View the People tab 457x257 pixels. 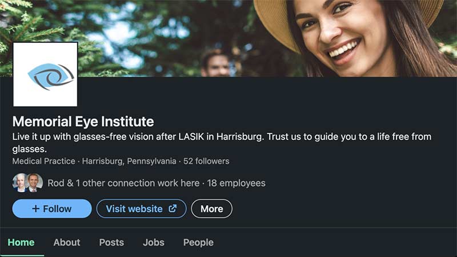click(x=198, y=242)
